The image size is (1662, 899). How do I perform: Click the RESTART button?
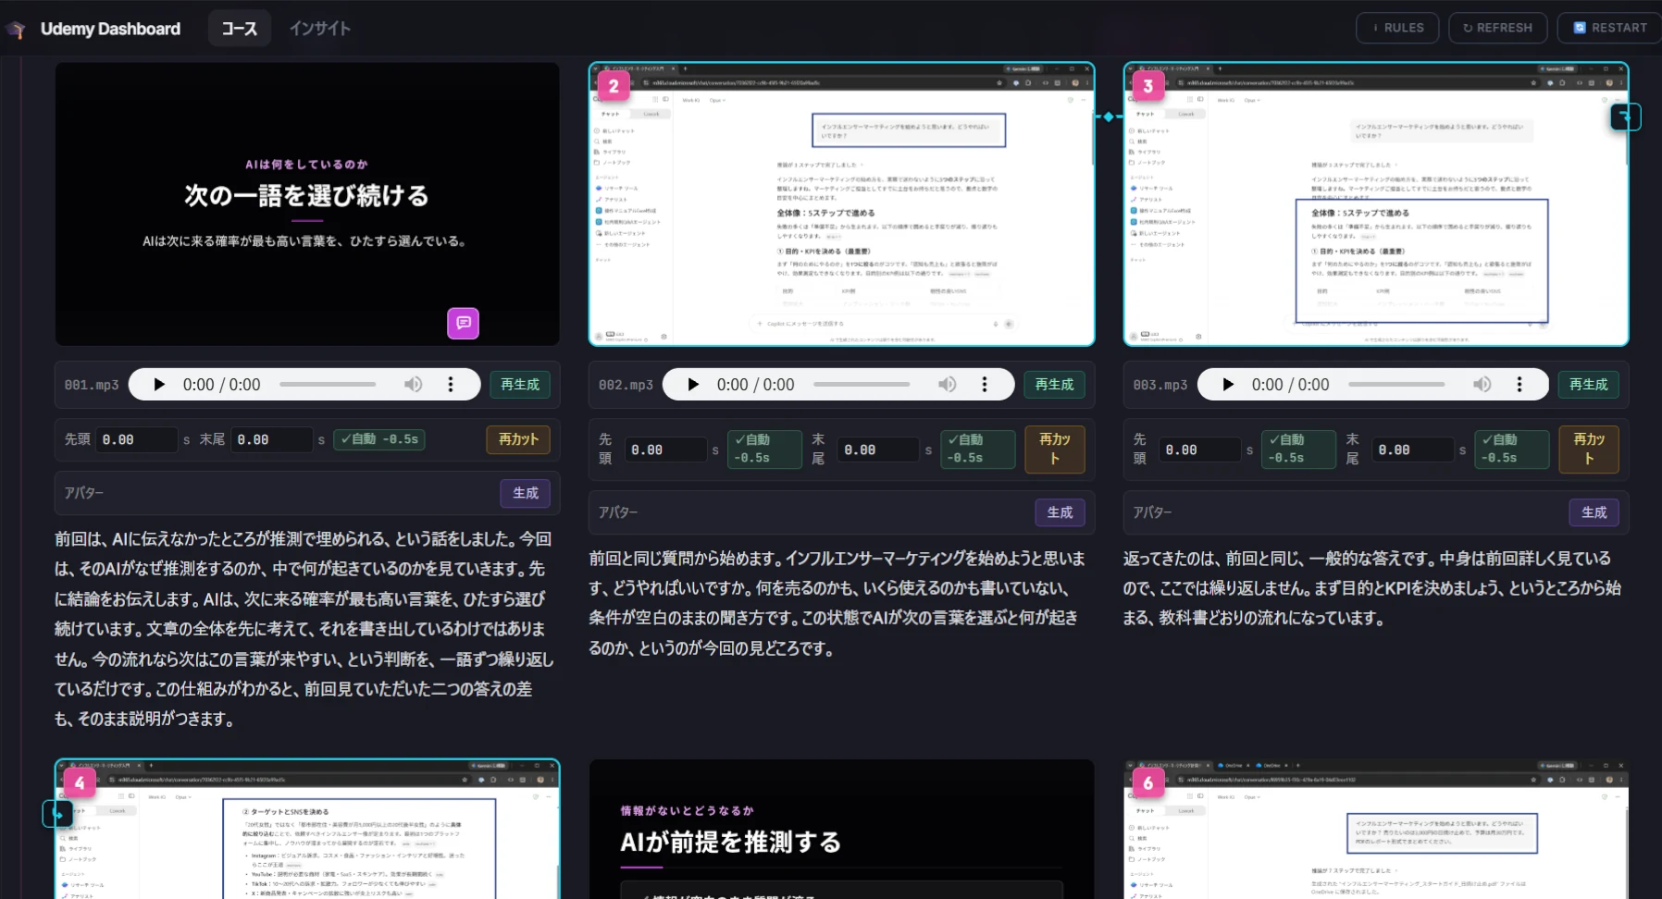(x=1610, y=28)
